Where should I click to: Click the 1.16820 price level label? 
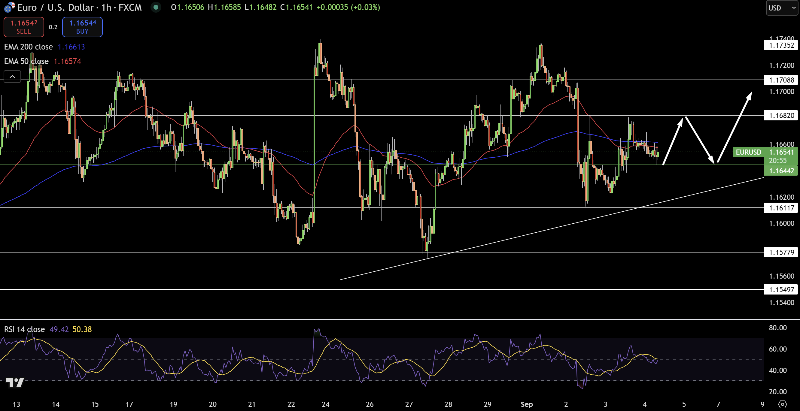(781, 116)
